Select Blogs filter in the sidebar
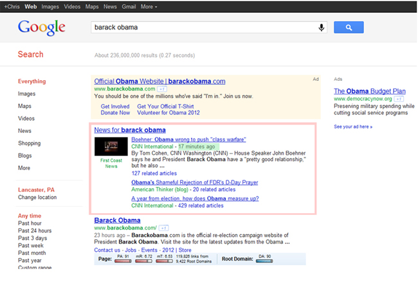The width and height of the screenshot is (418, 301). [x=25, y=156]
